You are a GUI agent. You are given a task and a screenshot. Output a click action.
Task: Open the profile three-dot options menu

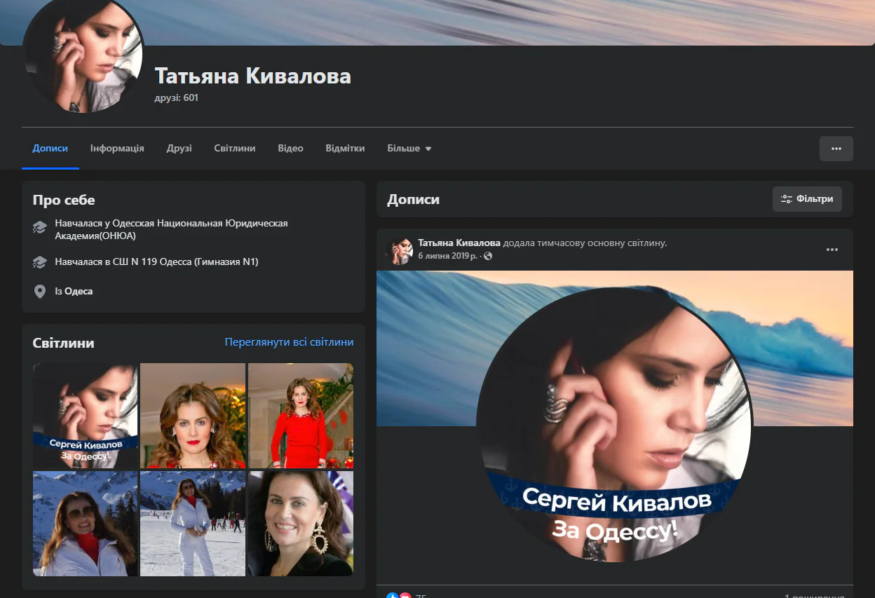point(836,149)
